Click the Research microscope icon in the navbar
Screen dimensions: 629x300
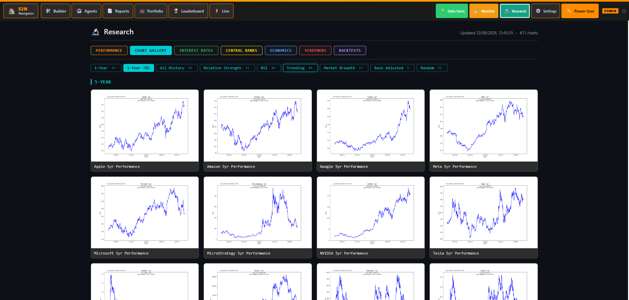[507, 11]
